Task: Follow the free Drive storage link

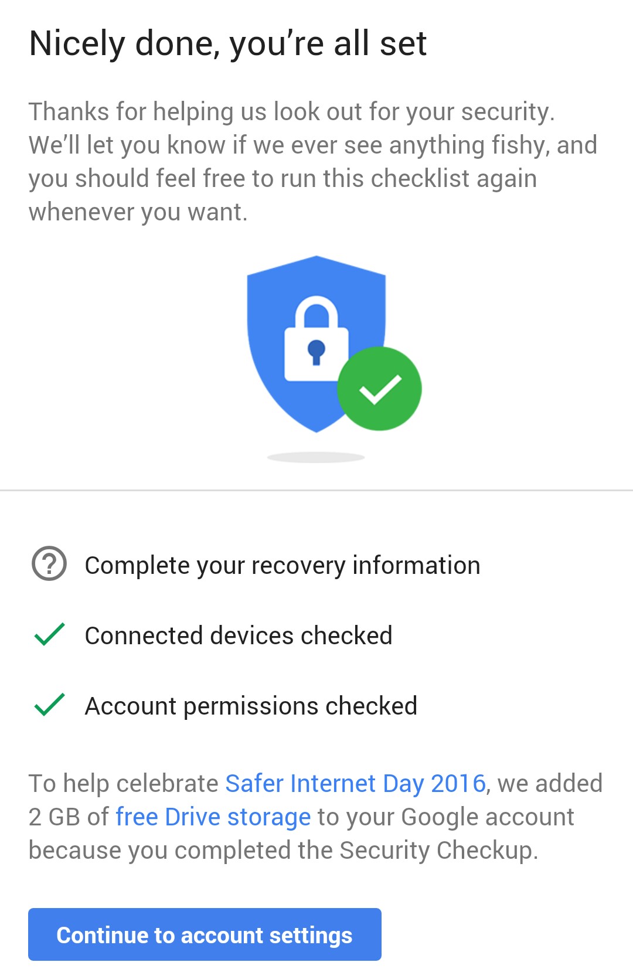Action: 213,817
